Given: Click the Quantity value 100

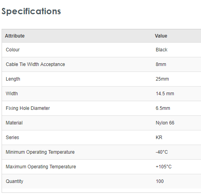Looking at the screenshot, I should tap(160, 181).
